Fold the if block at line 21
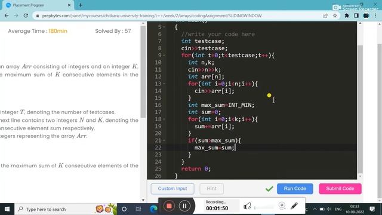The image size is (382, 215). tap(164, 141)
